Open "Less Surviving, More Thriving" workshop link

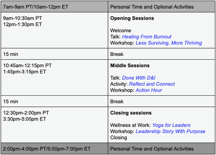click(168, 43)
